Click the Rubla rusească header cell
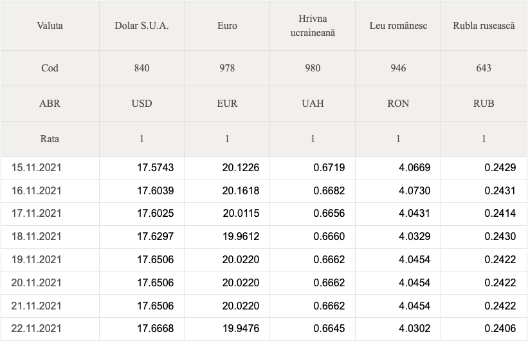This screenshot has width=528, height=341. point(484,26)
